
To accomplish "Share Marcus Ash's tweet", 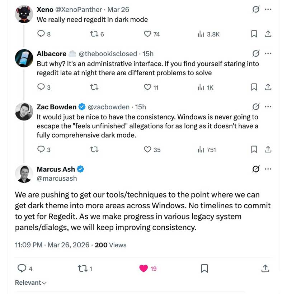I will [265, 268].
